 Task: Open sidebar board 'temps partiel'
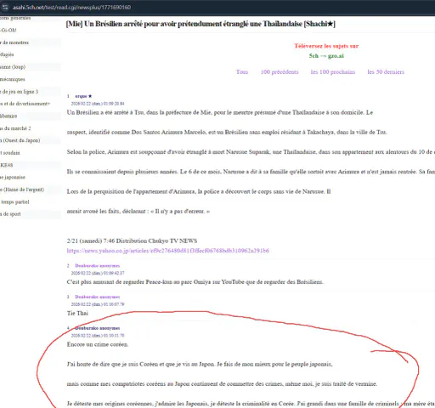pyautogui.click(x=14, y=202)
